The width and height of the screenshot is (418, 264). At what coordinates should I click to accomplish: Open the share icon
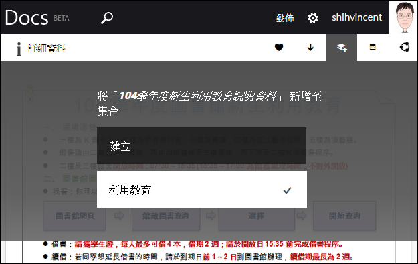pyautogui.click(x=405, y=47)
